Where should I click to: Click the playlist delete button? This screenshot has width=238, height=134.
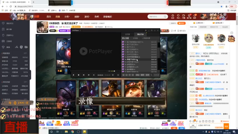[x=142, y=75]
